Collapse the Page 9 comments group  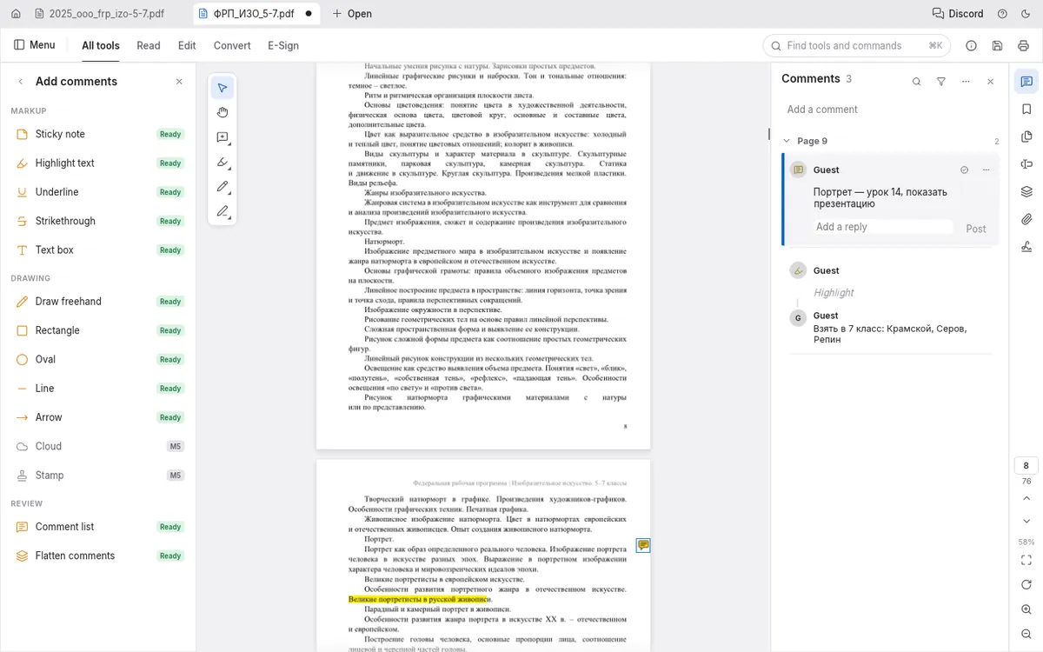pyautogui.click(x=787, y=141)
